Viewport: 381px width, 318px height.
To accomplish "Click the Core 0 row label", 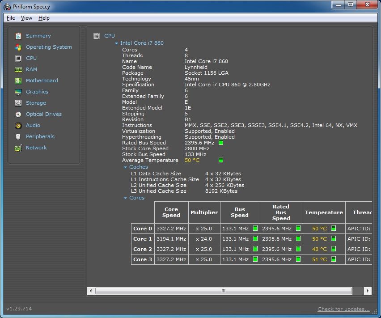I will pyautogui.click(x=143, y=229).
